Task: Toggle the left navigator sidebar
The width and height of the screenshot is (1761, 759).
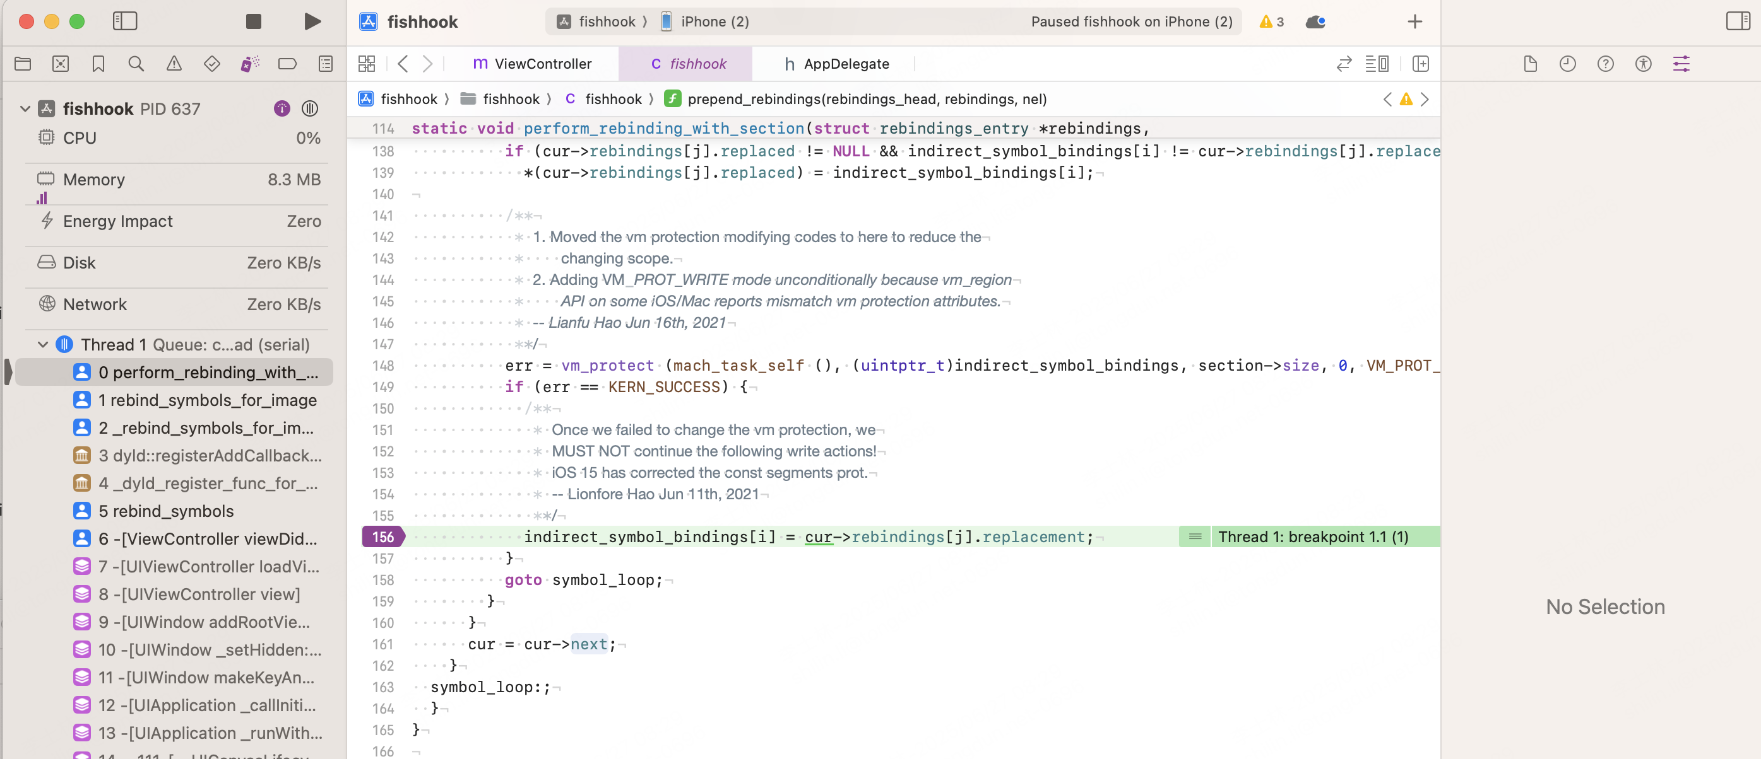Action: pyautogui.click(x=125, y=22)
